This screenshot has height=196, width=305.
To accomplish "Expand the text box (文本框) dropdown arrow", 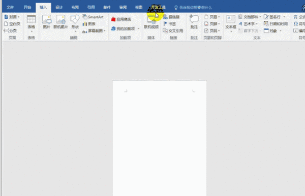I will pos(231,31).
